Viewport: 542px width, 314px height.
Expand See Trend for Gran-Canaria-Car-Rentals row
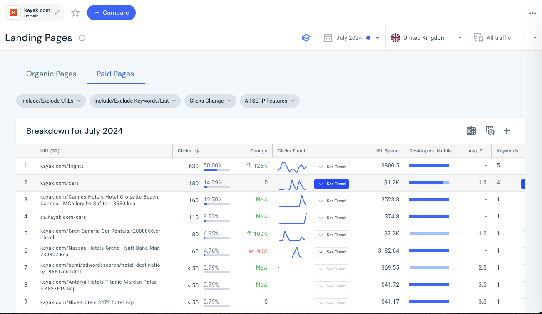pos(331,235)
